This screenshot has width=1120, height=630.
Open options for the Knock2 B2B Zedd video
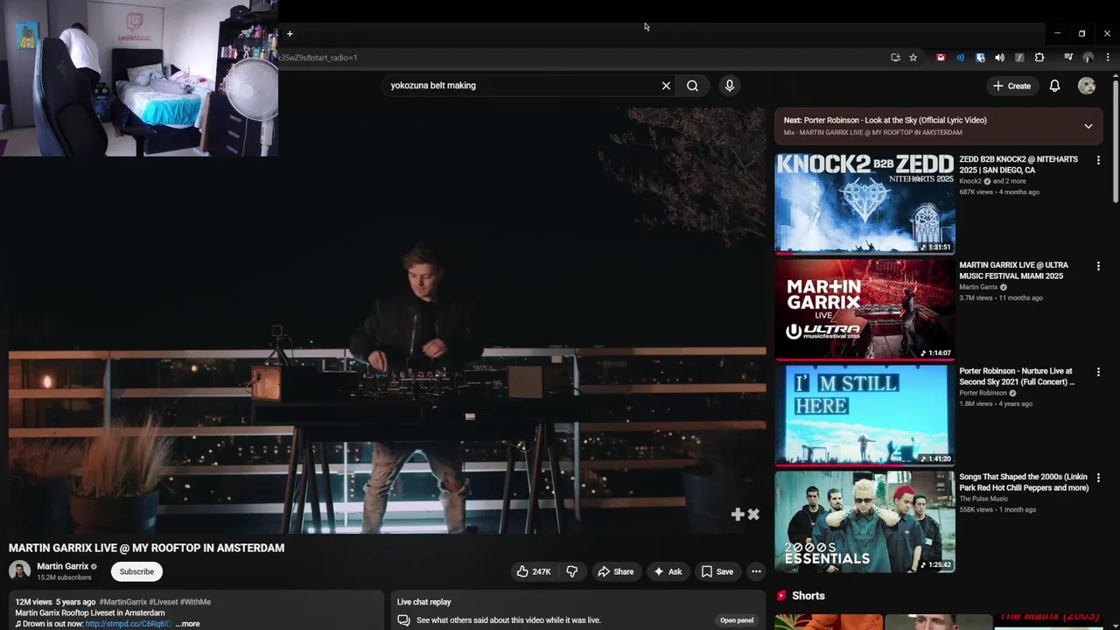[1098, 160]
